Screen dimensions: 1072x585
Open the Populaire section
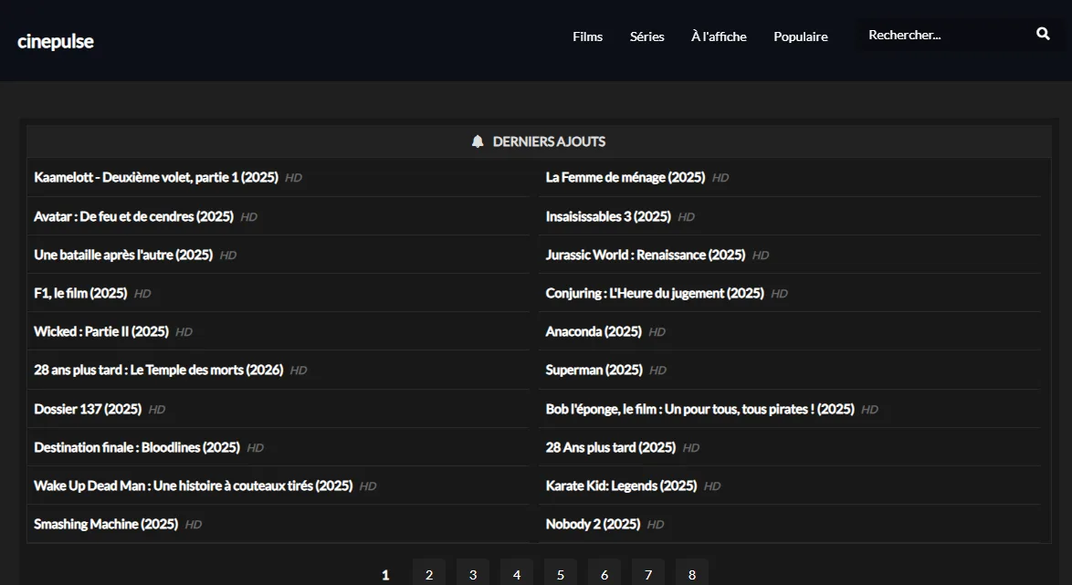click(800, 37)
